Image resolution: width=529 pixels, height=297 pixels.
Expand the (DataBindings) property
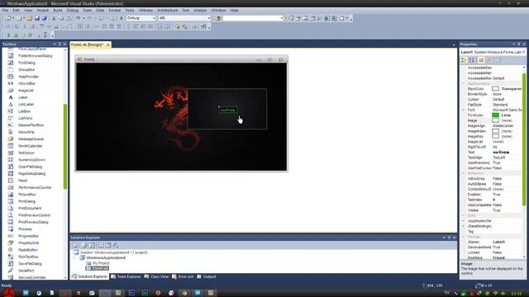tap(464, 226)
